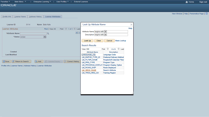Switch to Learner Name tab
The image size is (209, 117).
20,17
